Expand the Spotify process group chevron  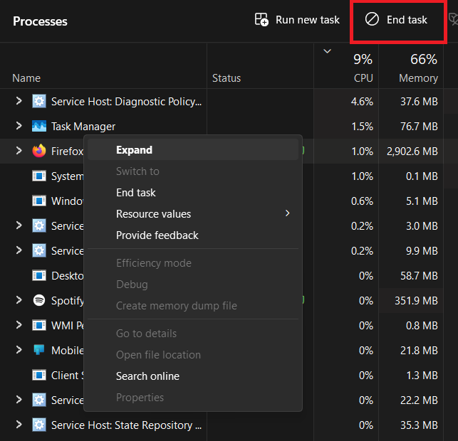click(x=19, y=300)
